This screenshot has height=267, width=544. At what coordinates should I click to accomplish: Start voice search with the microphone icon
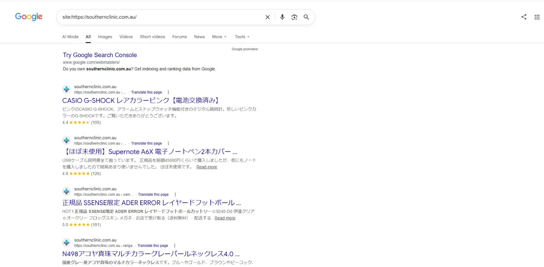point(282,17)
